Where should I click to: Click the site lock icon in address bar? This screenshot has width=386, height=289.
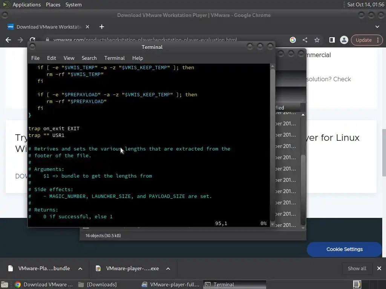click(x=47, y=40)
